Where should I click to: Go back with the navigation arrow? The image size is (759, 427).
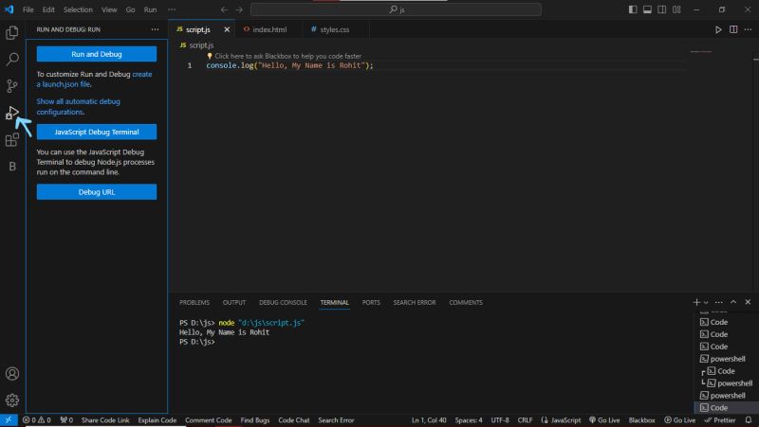[224, 9]
